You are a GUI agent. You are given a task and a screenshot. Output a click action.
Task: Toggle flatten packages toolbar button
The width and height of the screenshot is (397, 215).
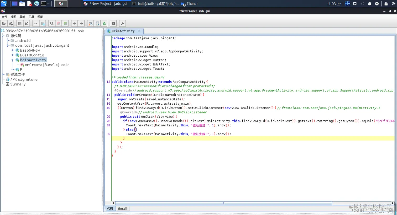pyautogui.click(x=43, y=24)
